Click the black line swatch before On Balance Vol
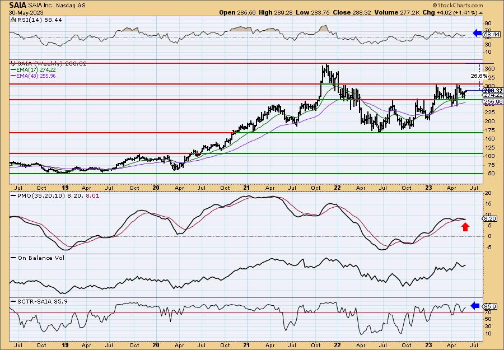The image size is (504, 350). [x=13, y=258]
